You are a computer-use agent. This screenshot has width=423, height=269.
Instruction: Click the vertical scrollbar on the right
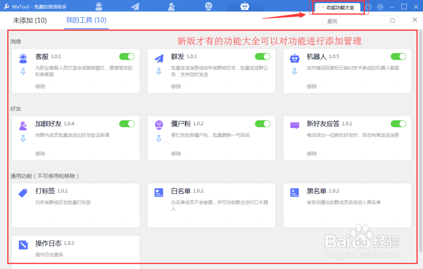tap(420, 142)
